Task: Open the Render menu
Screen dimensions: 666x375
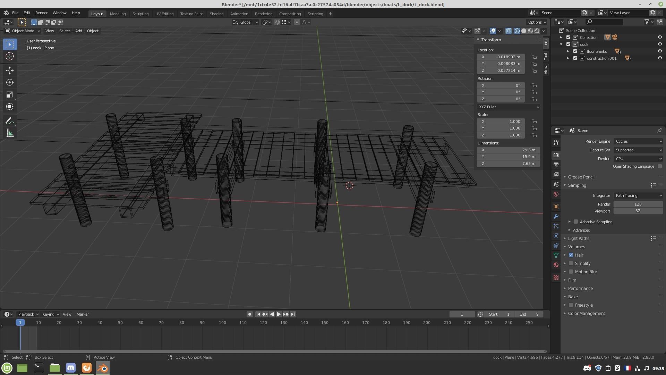Action: 41,13
